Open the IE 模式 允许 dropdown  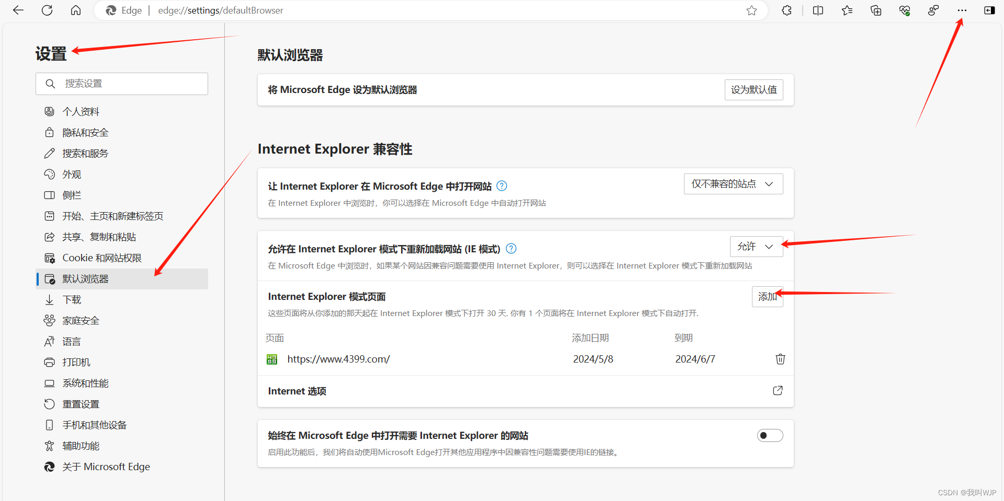point(756,246)
